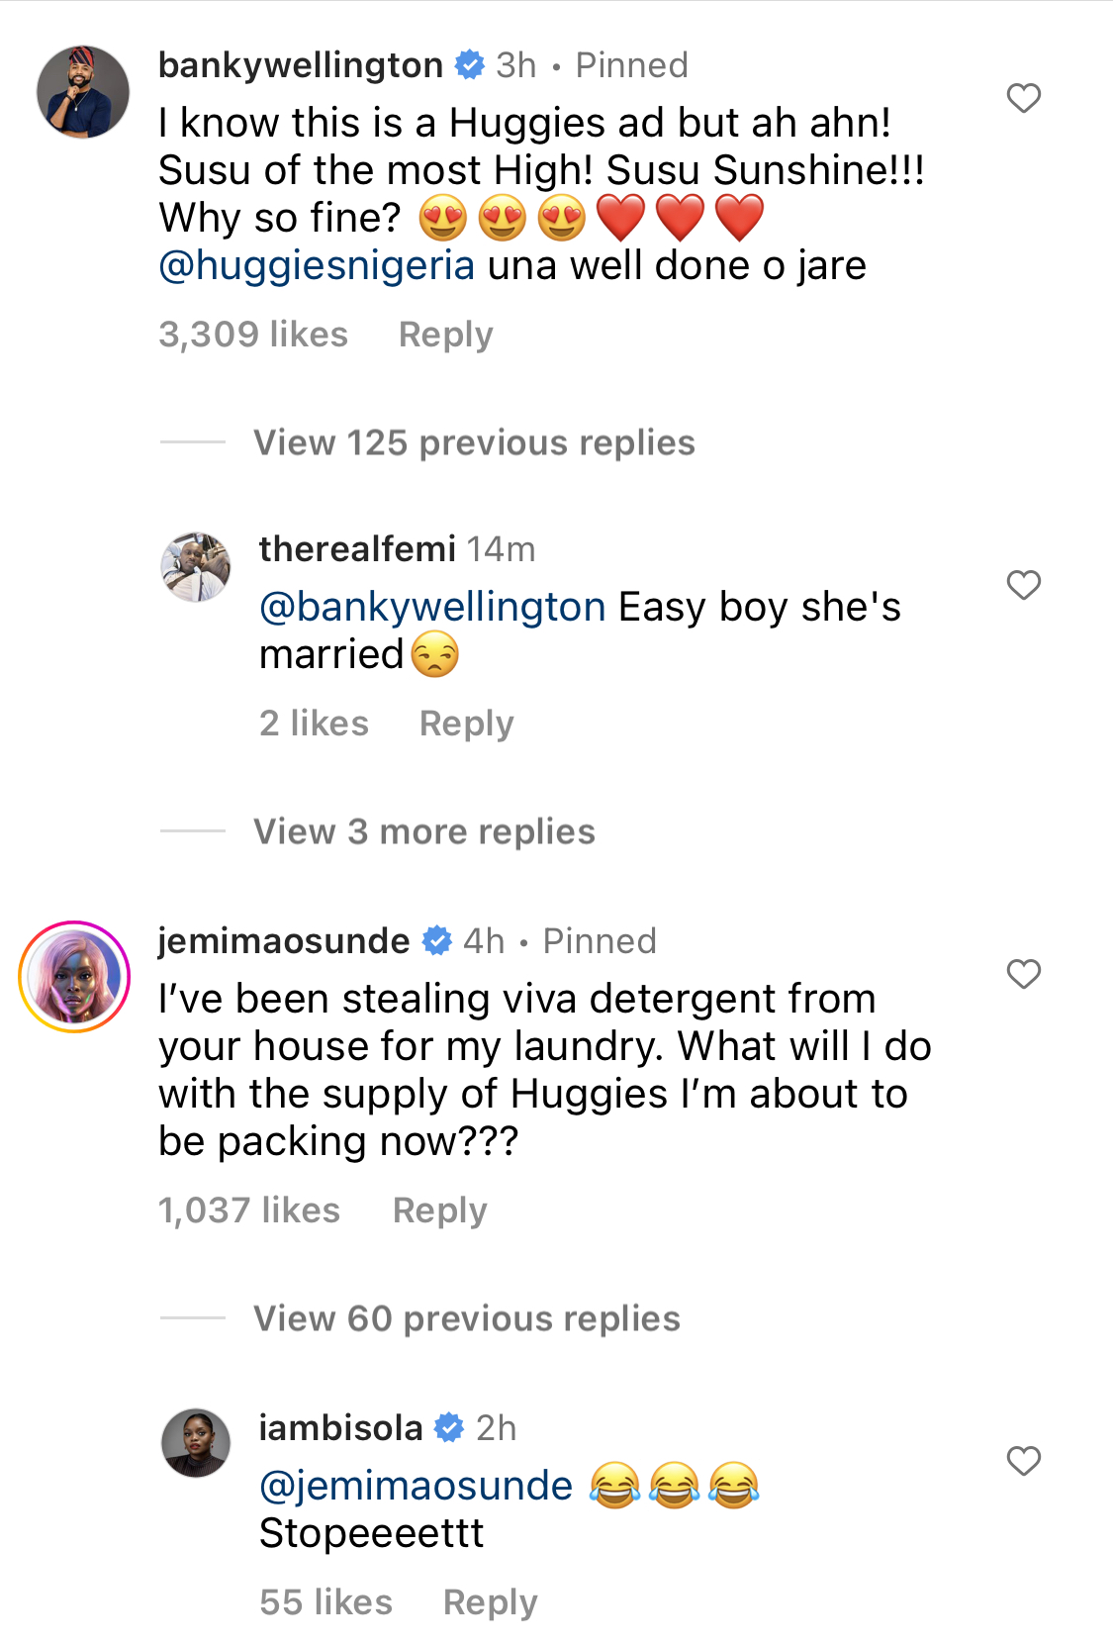Open the iambisola username

click(340, 1427)
